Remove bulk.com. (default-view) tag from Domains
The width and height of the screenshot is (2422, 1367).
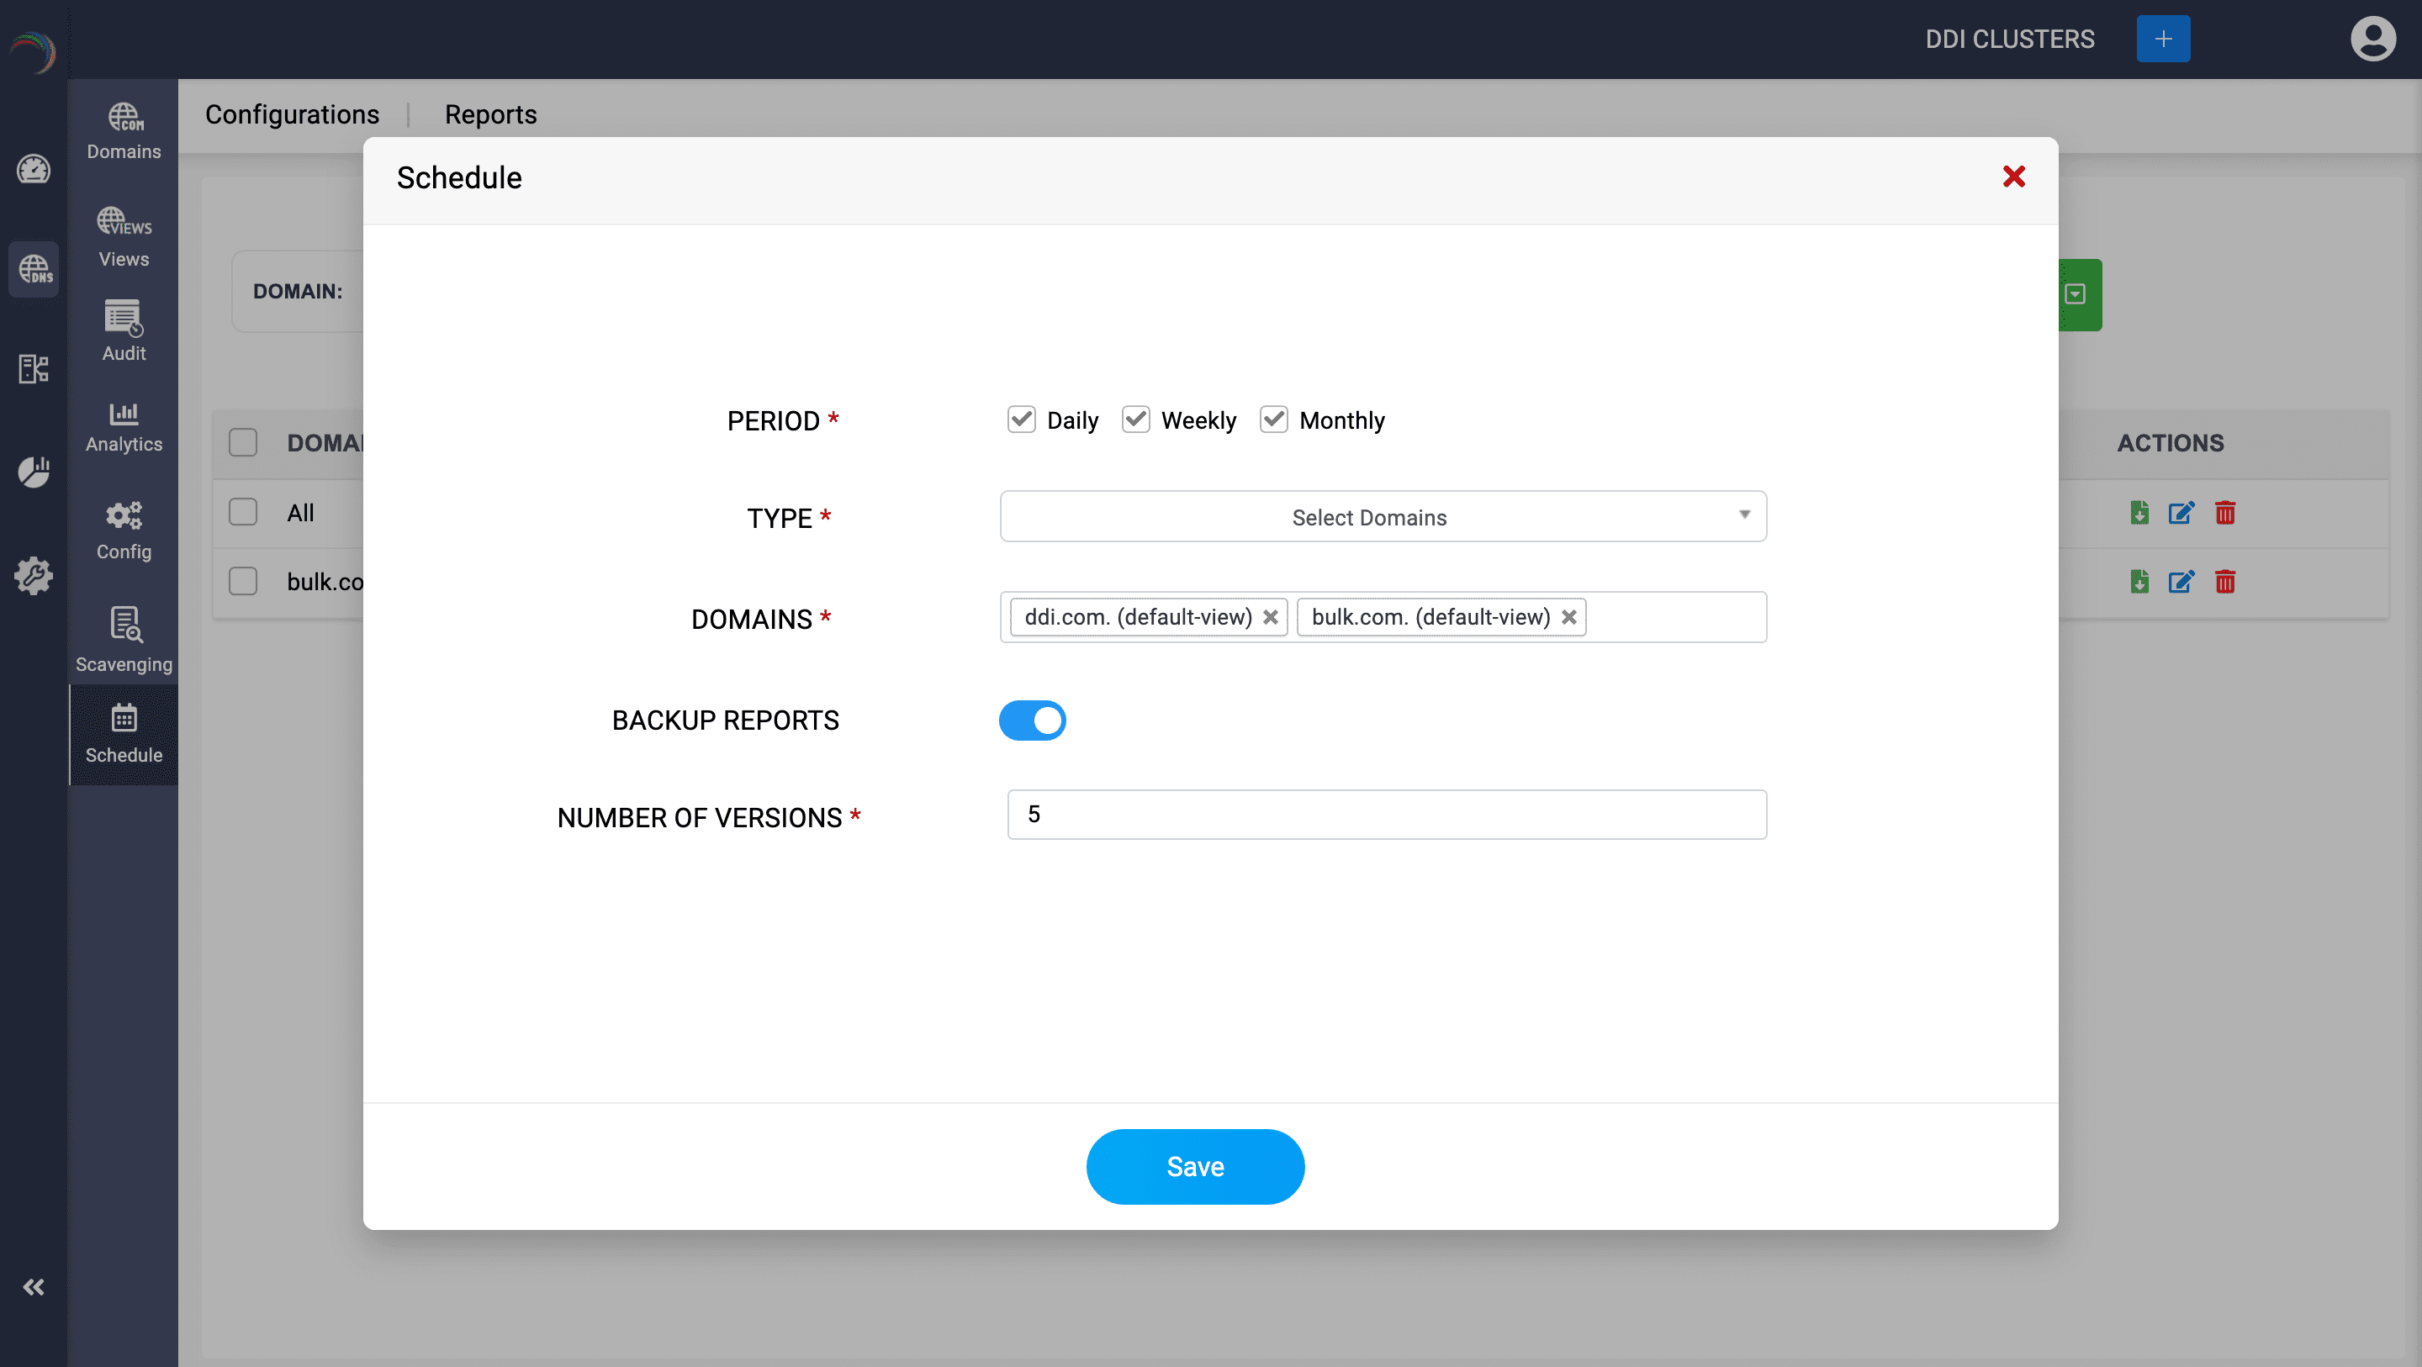1568,617
